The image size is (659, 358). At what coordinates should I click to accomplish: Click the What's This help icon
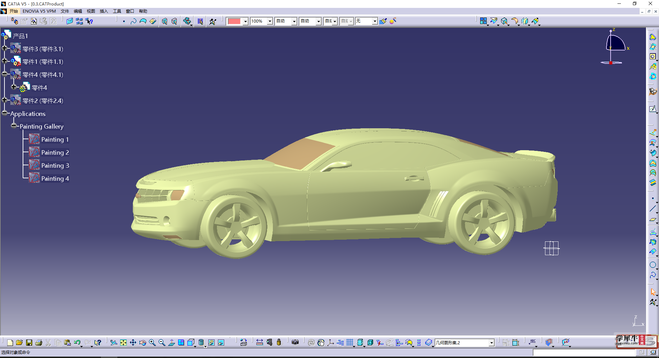[98, 343]
